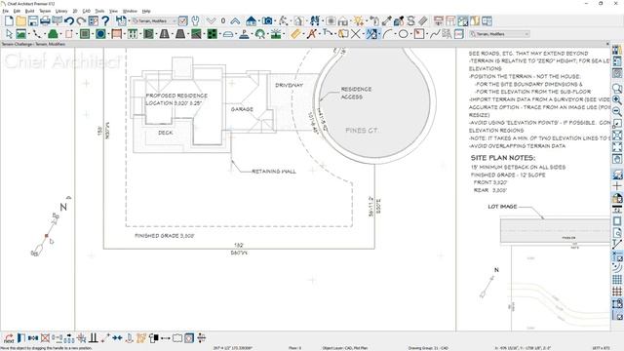Zoom out using right-side magnifier minus
This screenshot has height=351, width=624.
[x=617, y=111]
